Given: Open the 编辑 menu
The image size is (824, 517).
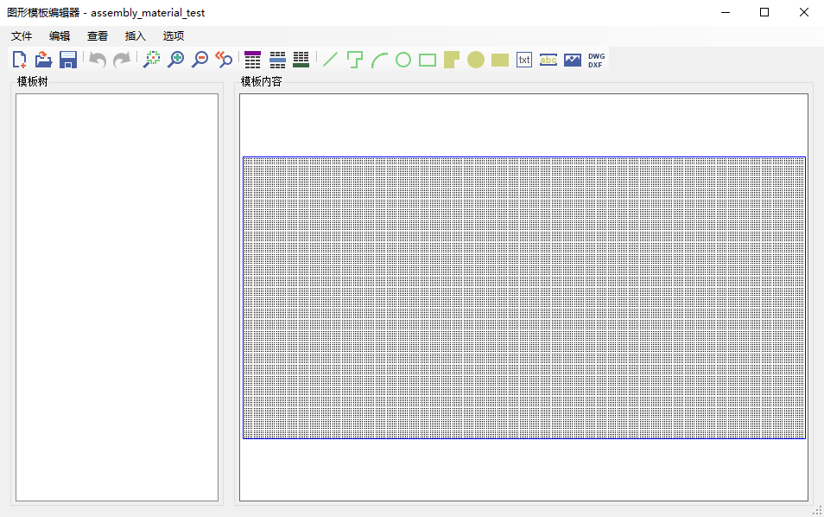Looking at the screenshot, I should coord(60,35).
